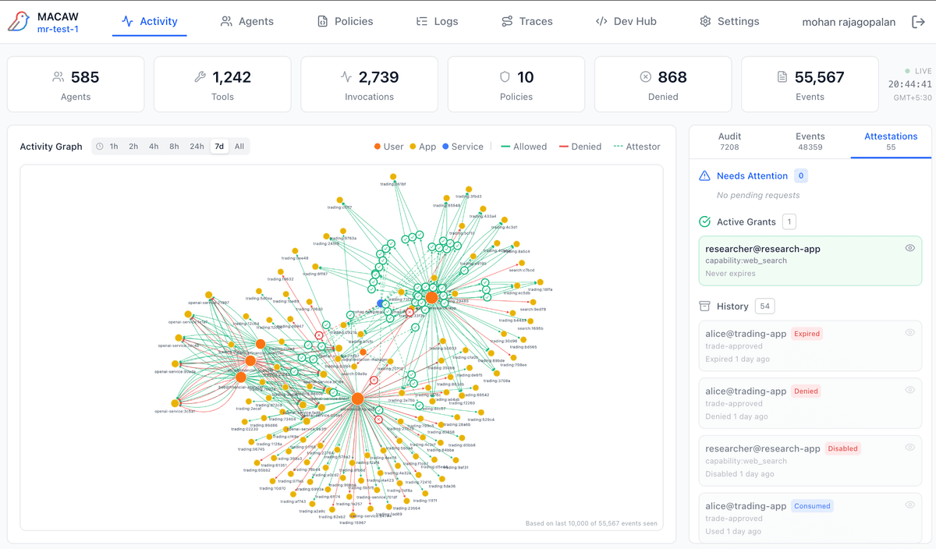Collapse the Active Grants section

746,222
